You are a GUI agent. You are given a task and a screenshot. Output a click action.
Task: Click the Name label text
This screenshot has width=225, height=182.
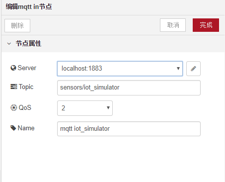coord(26,128)
